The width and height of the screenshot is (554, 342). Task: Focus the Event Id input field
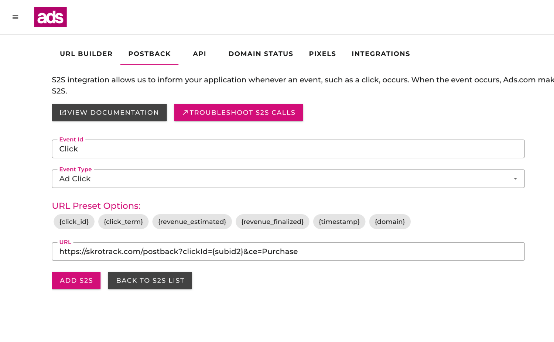[288, 149]
